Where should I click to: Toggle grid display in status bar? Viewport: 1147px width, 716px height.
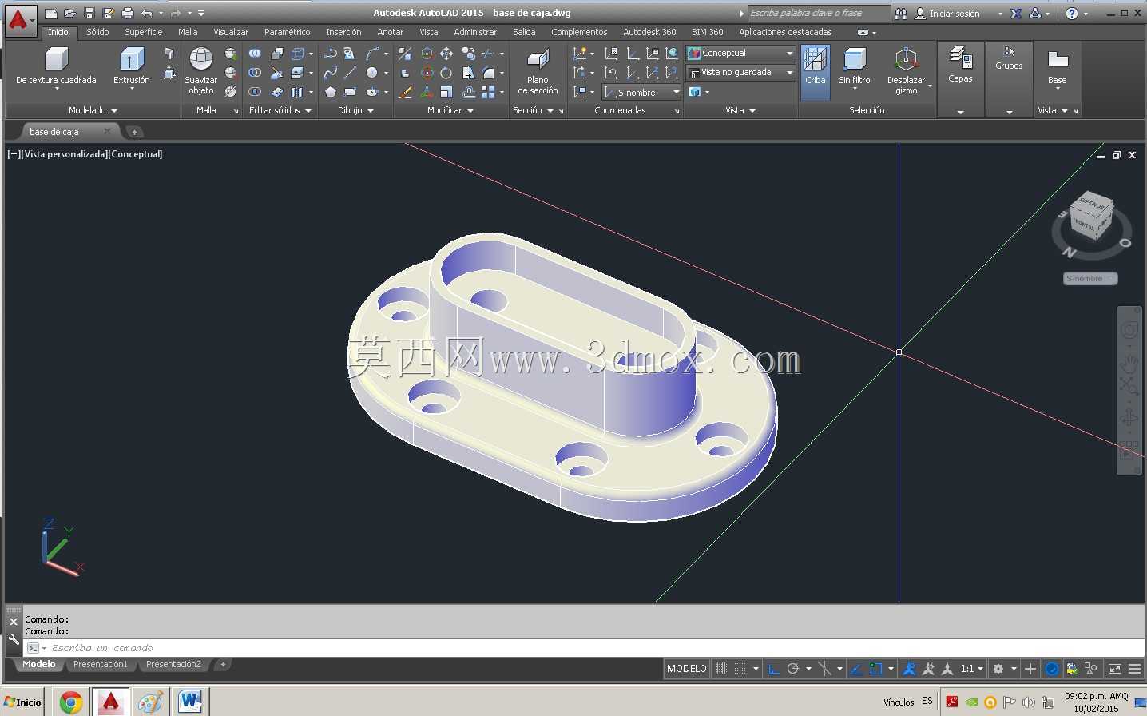(x=721, y=669)
